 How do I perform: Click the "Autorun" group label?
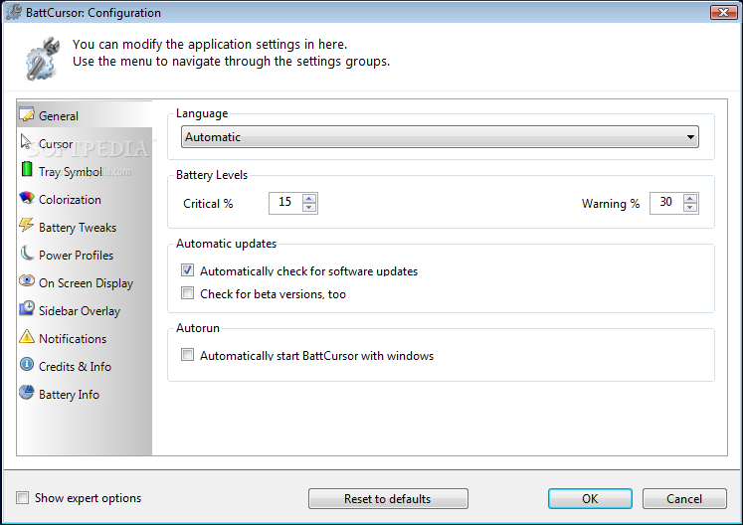198,328
